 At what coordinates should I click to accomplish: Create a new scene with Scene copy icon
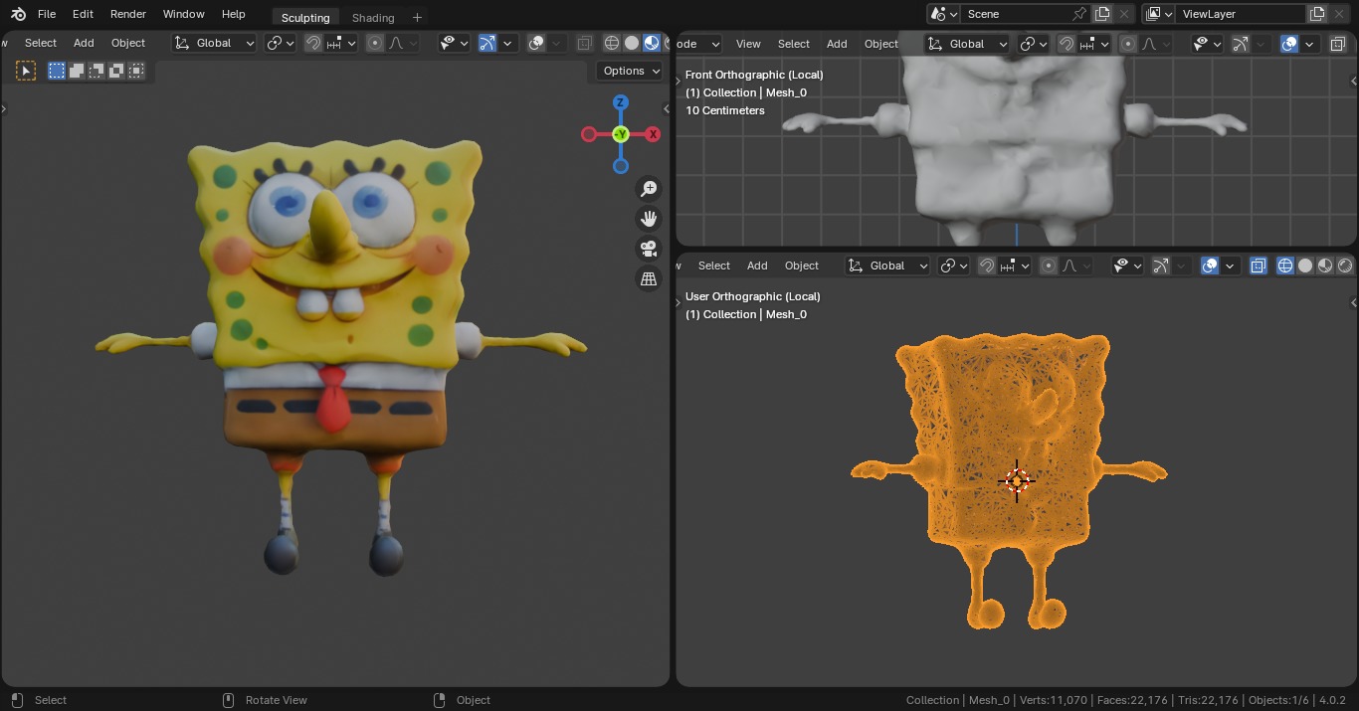click(x=1102, y=14)
